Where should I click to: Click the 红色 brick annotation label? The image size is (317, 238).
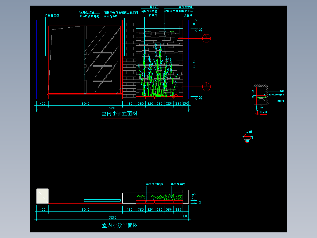point(111,16)
